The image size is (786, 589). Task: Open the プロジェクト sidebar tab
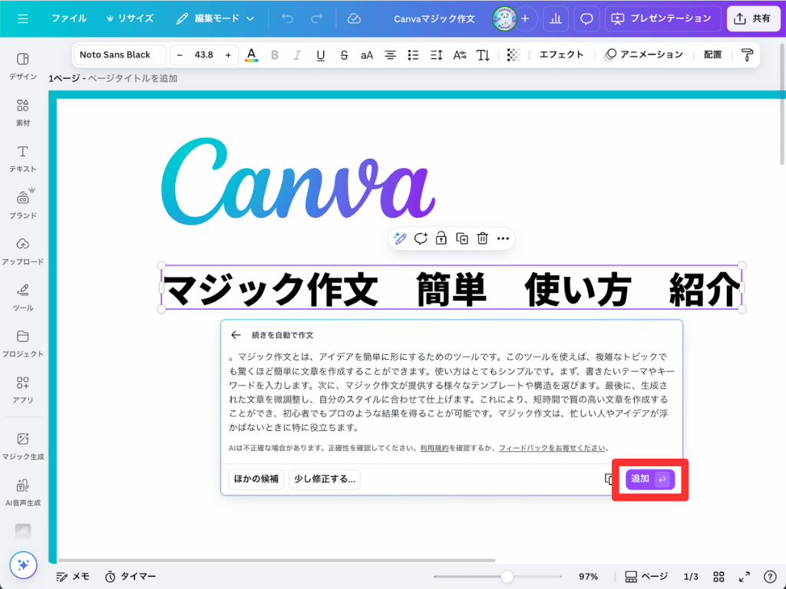click(23, 343)
